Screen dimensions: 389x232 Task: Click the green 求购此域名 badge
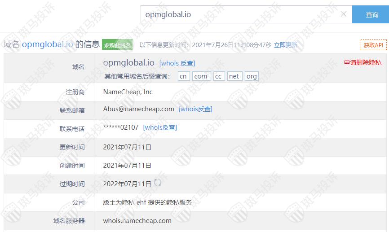coord(117,44)
